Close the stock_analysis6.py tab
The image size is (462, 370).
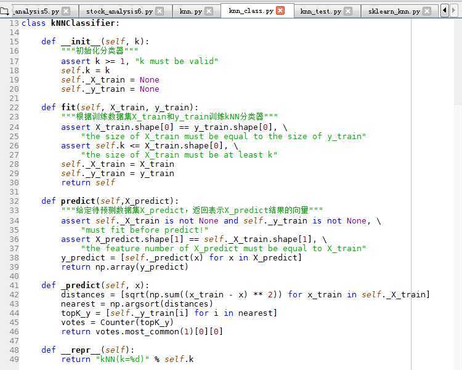[x=160, y=11]
